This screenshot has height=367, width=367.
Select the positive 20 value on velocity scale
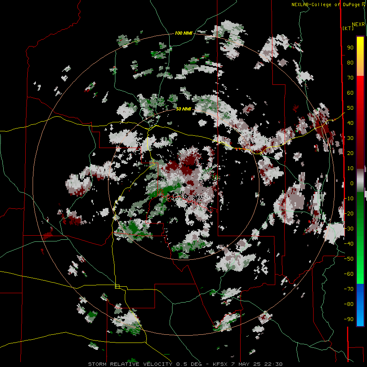point(350,153)
